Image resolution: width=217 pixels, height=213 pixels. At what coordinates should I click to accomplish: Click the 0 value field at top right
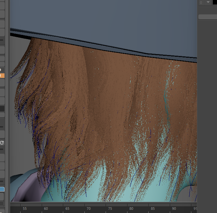click(202, 3)
